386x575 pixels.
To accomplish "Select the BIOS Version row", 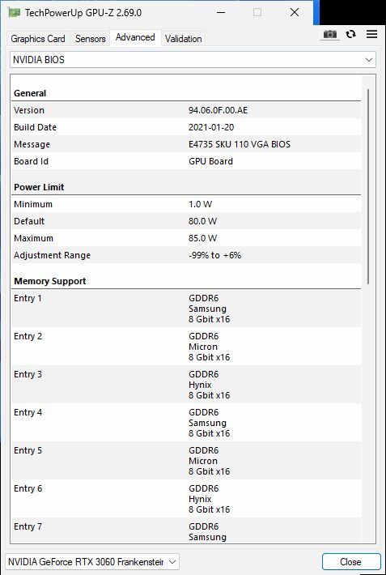I will (x=186, y=110).
